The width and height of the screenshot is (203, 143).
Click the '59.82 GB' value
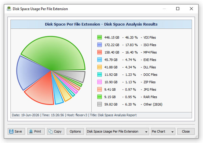click(111, 104)
